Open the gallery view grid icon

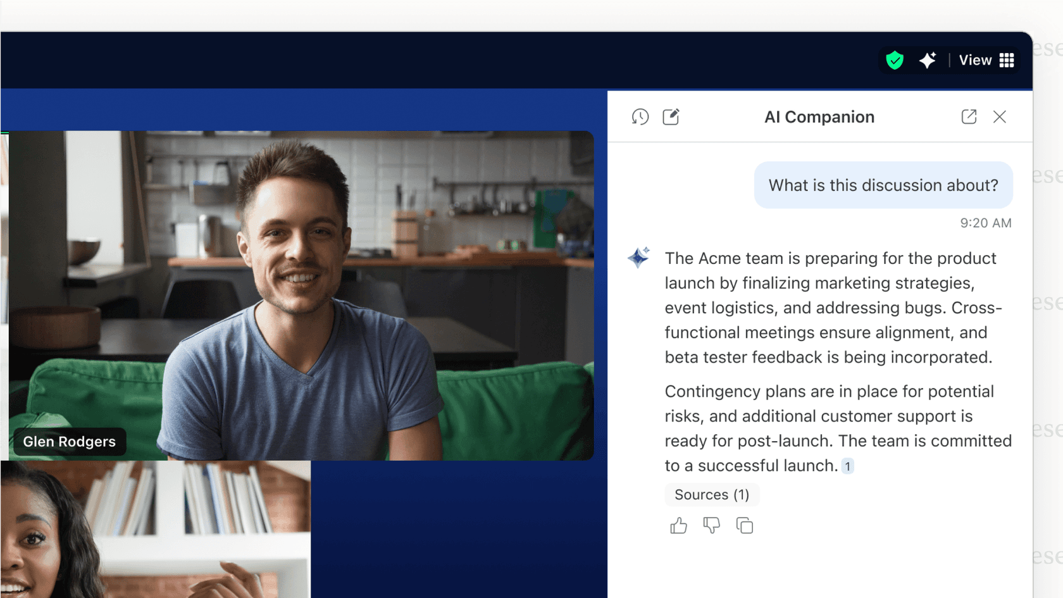1007,60
